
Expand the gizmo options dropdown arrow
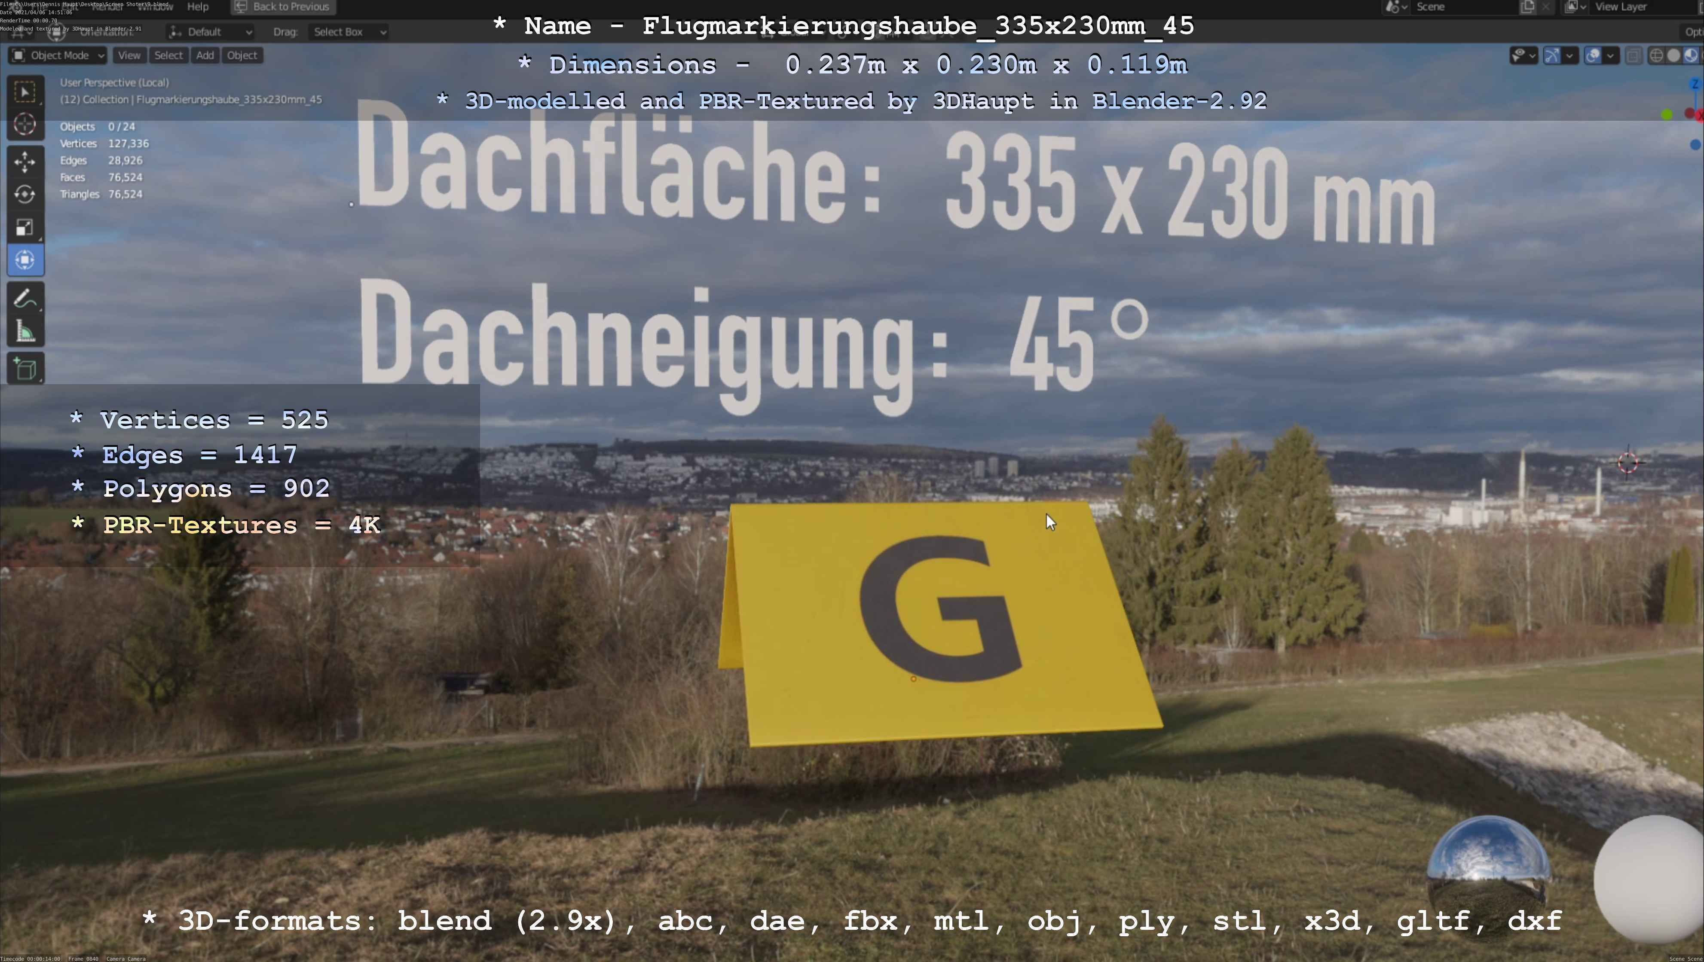click(1569, 55)
